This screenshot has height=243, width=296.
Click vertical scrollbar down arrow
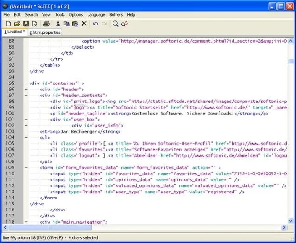[x=290, y=221]
